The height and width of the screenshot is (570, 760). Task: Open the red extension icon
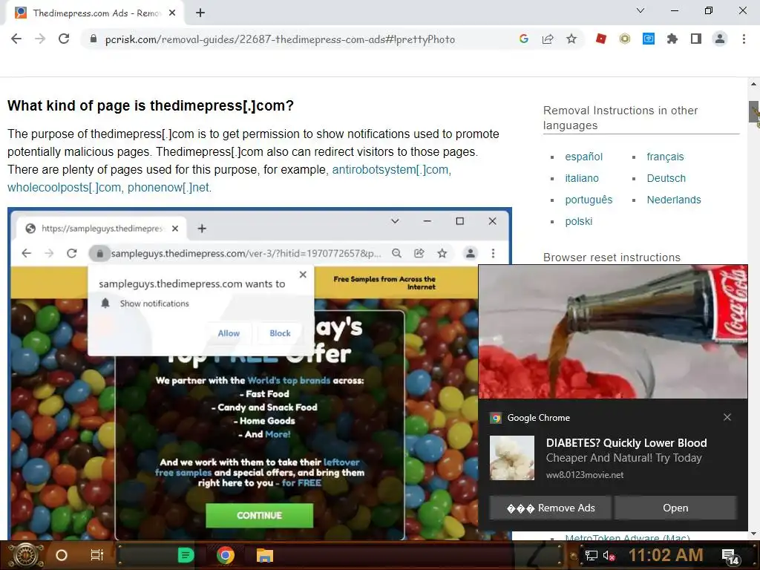[601, 39]
